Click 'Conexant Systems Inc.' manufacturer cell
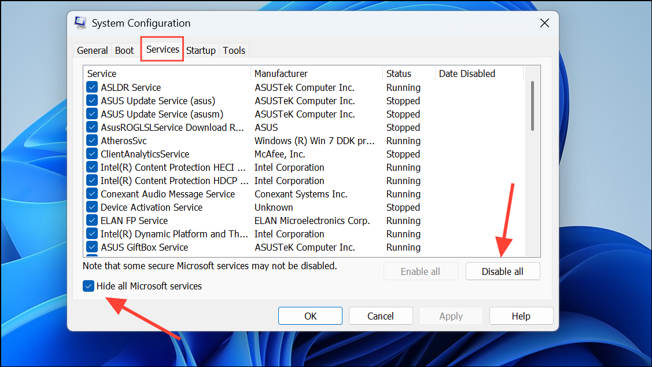This screenshot has width=652, height=367. [301, 194]
